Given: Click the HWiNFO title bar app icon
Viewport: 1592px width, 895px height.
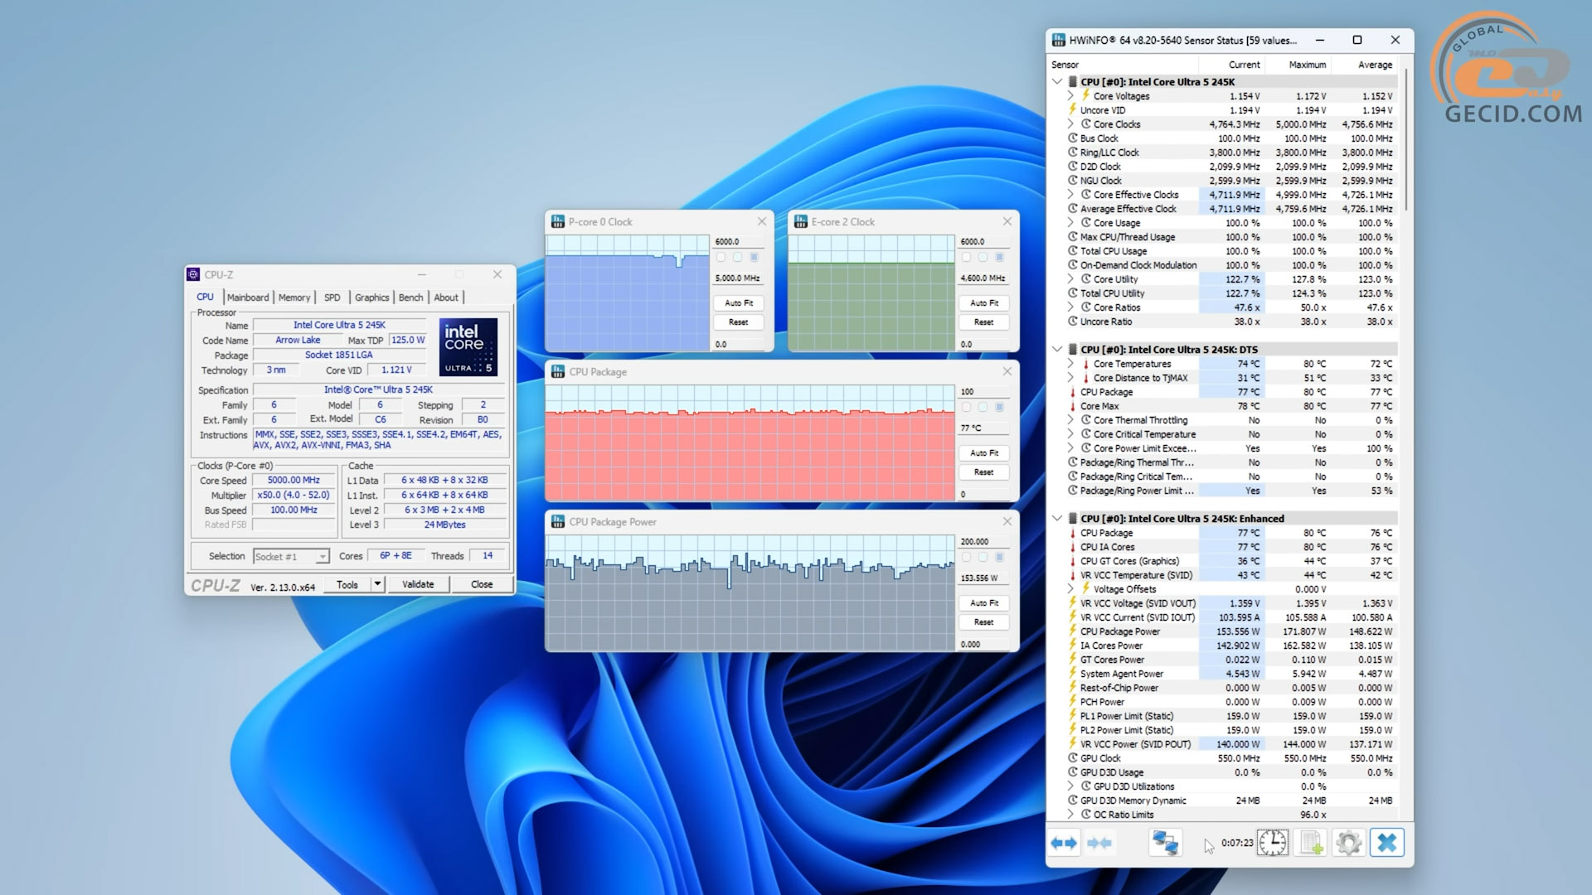Looking at the screenshot, I should tap(1059, 40).
